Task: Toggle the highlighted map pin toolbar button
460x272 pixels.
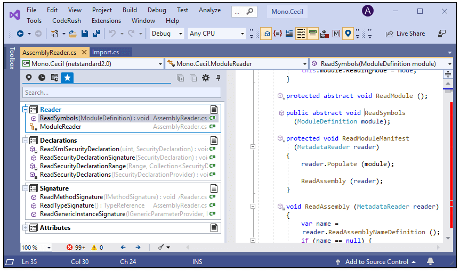Action: [x=348, y=34]
